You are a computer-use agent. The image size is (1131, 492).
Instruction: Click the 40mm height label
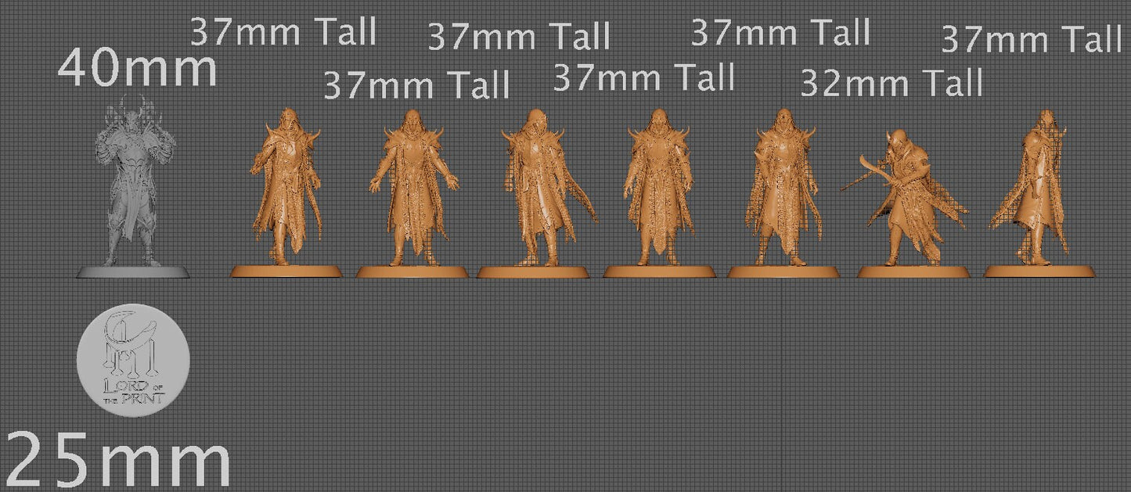138,69
